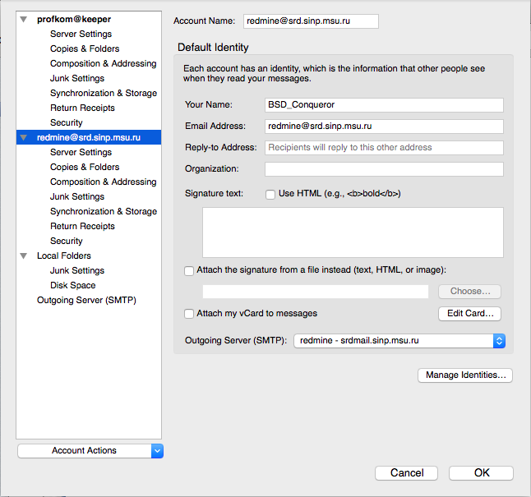Focus the Reply-to Address field
531x497 pixels.
pos(384,148)
